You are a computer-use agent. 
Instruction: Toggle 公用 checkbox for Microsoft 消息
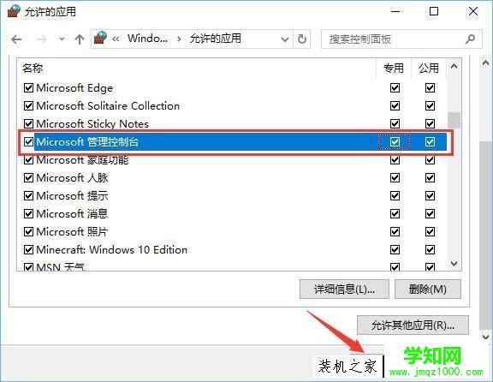point(430,213)
